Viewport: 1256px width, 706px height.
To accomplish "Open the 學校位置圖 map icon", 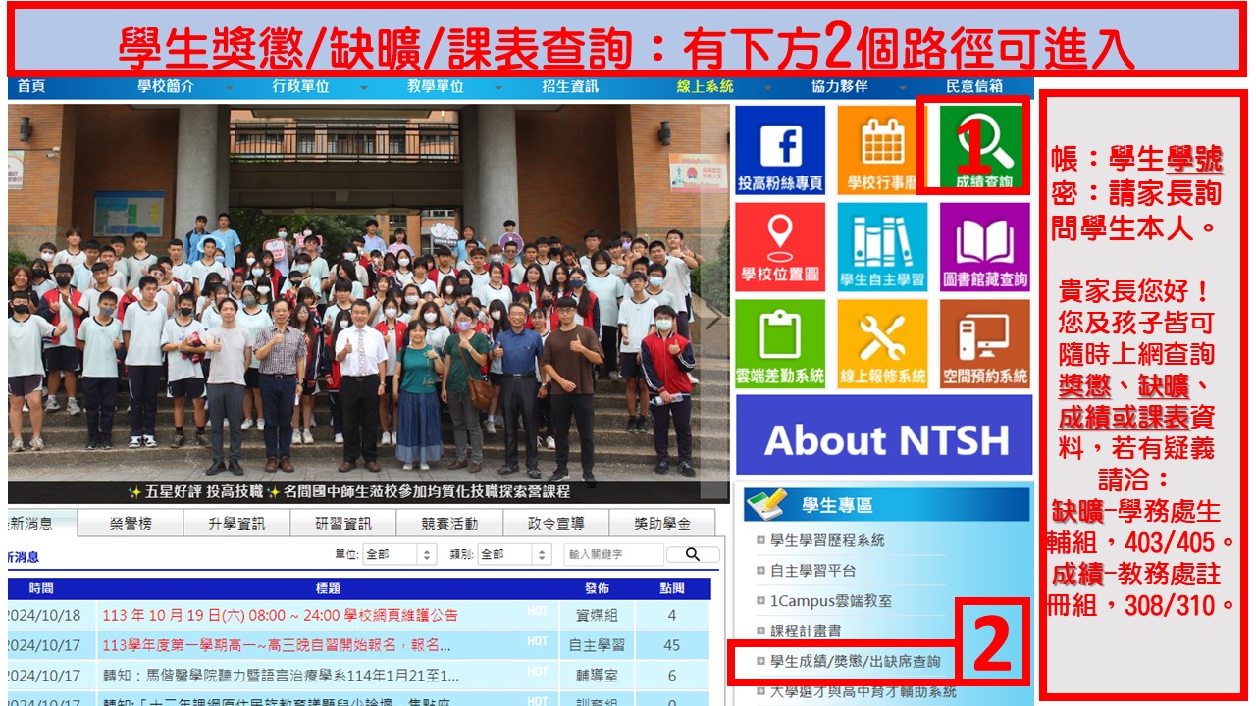I will pyautogui.click(x=781, y=246).
